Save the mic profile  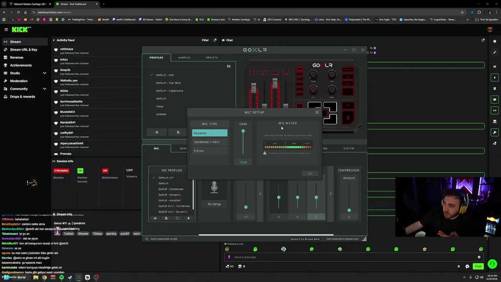tap(155, 218)
